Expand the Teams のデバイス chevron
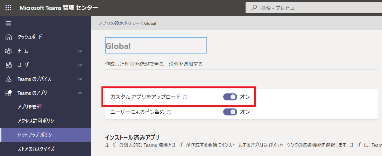Image resolution: width=382 pixels, height=156 pixels. (80, 79)
